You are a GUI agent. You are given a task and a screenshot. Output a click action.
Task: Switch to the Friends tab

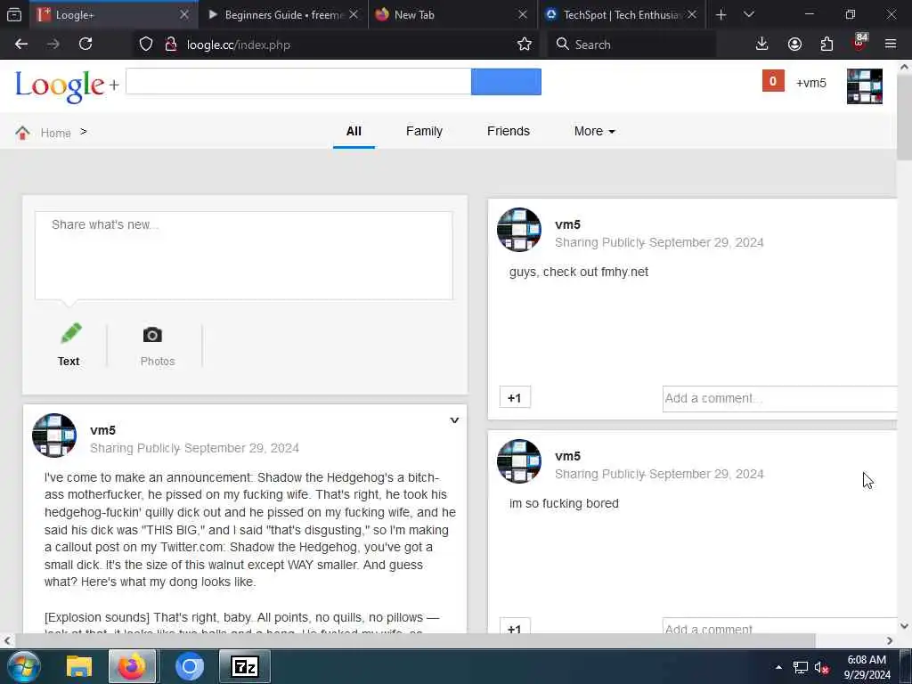coord(509,132)
